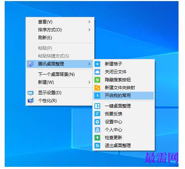185x169 pixels.
Task: Choose 关闭云文件 in the submenu
Action: click(124, 72)
